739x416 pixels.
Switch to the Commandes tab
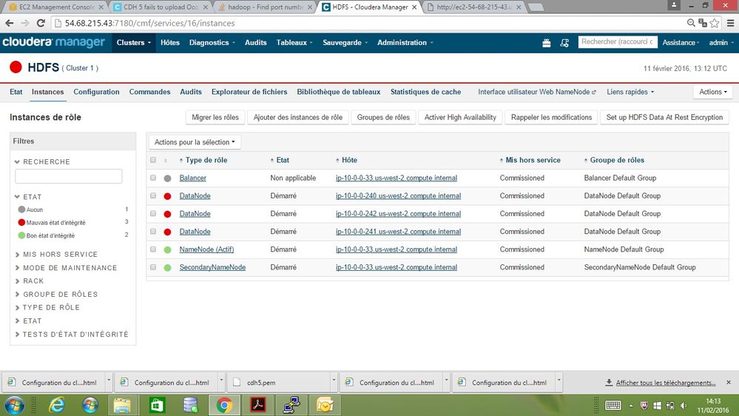tap(149, 92)
